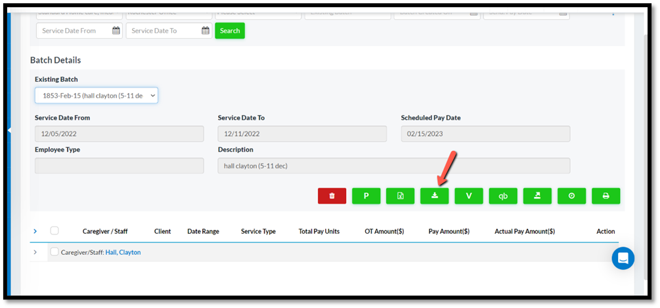Click the Action column header
The width and height of the screenshot is (660, 308).
[x=605, y=231]
